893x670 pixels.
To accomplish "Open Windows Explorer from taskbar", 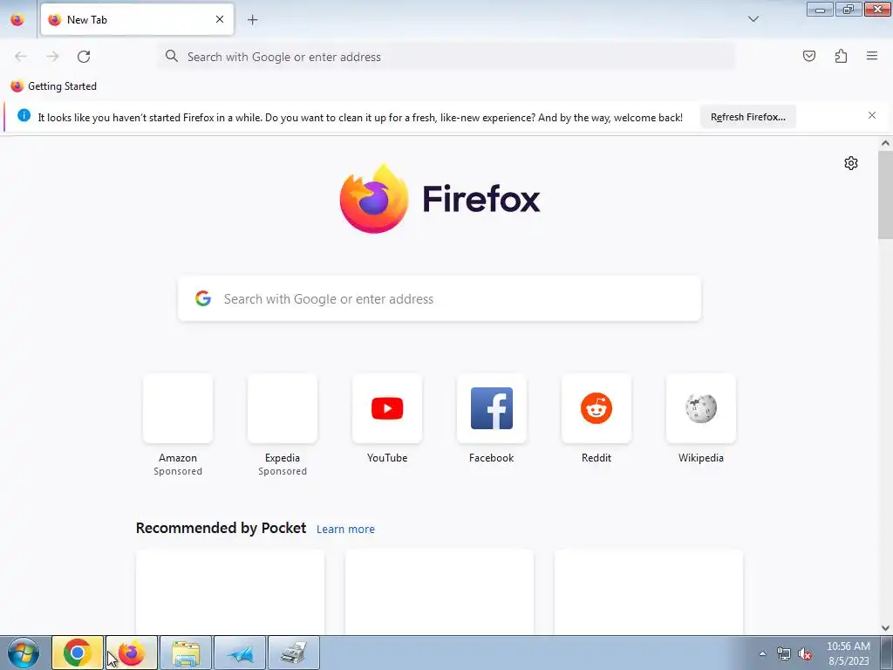I will pos(186,653).
